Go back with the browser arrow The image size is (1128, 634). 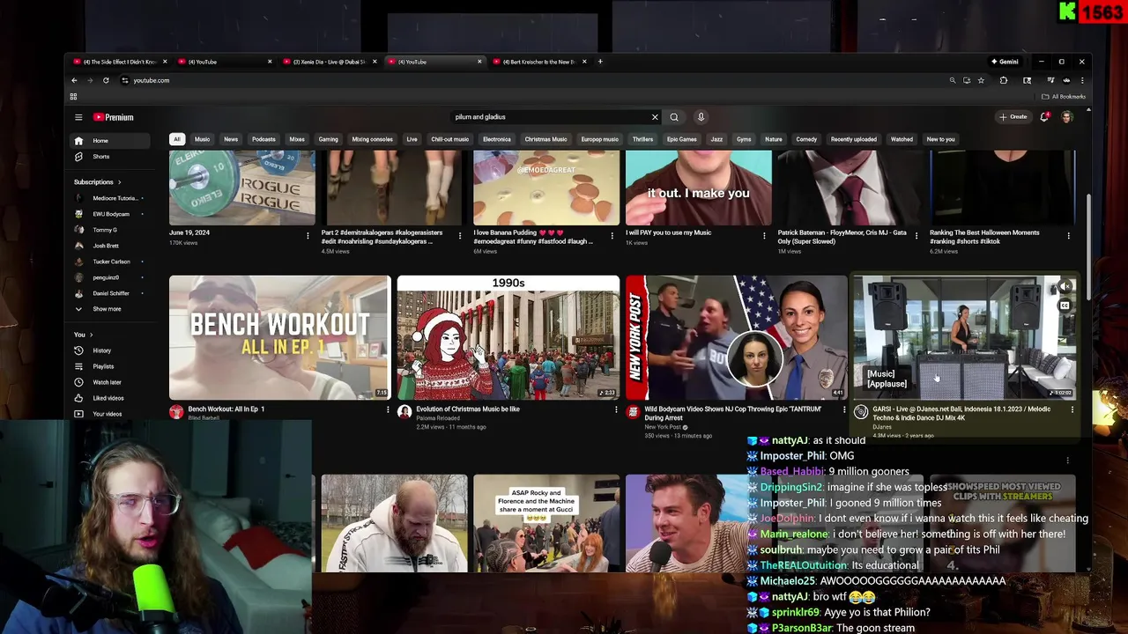[74, 80]
